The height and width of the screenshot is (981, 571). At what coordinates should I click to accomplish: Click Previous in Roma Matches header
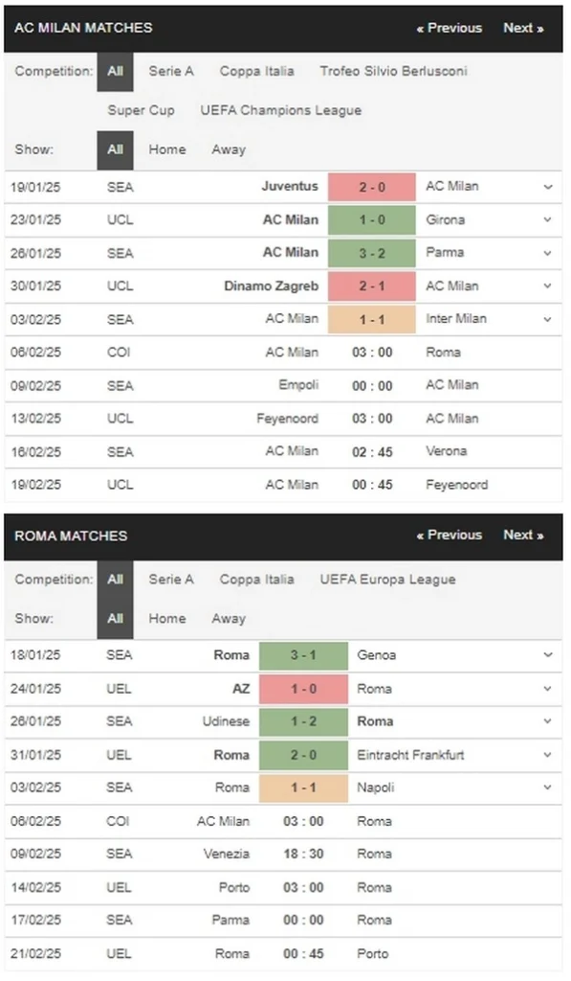point(449,536)
